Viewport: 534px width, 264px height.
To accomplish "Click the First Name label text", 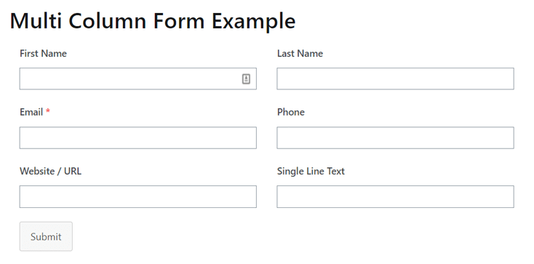I will point(43,54).
